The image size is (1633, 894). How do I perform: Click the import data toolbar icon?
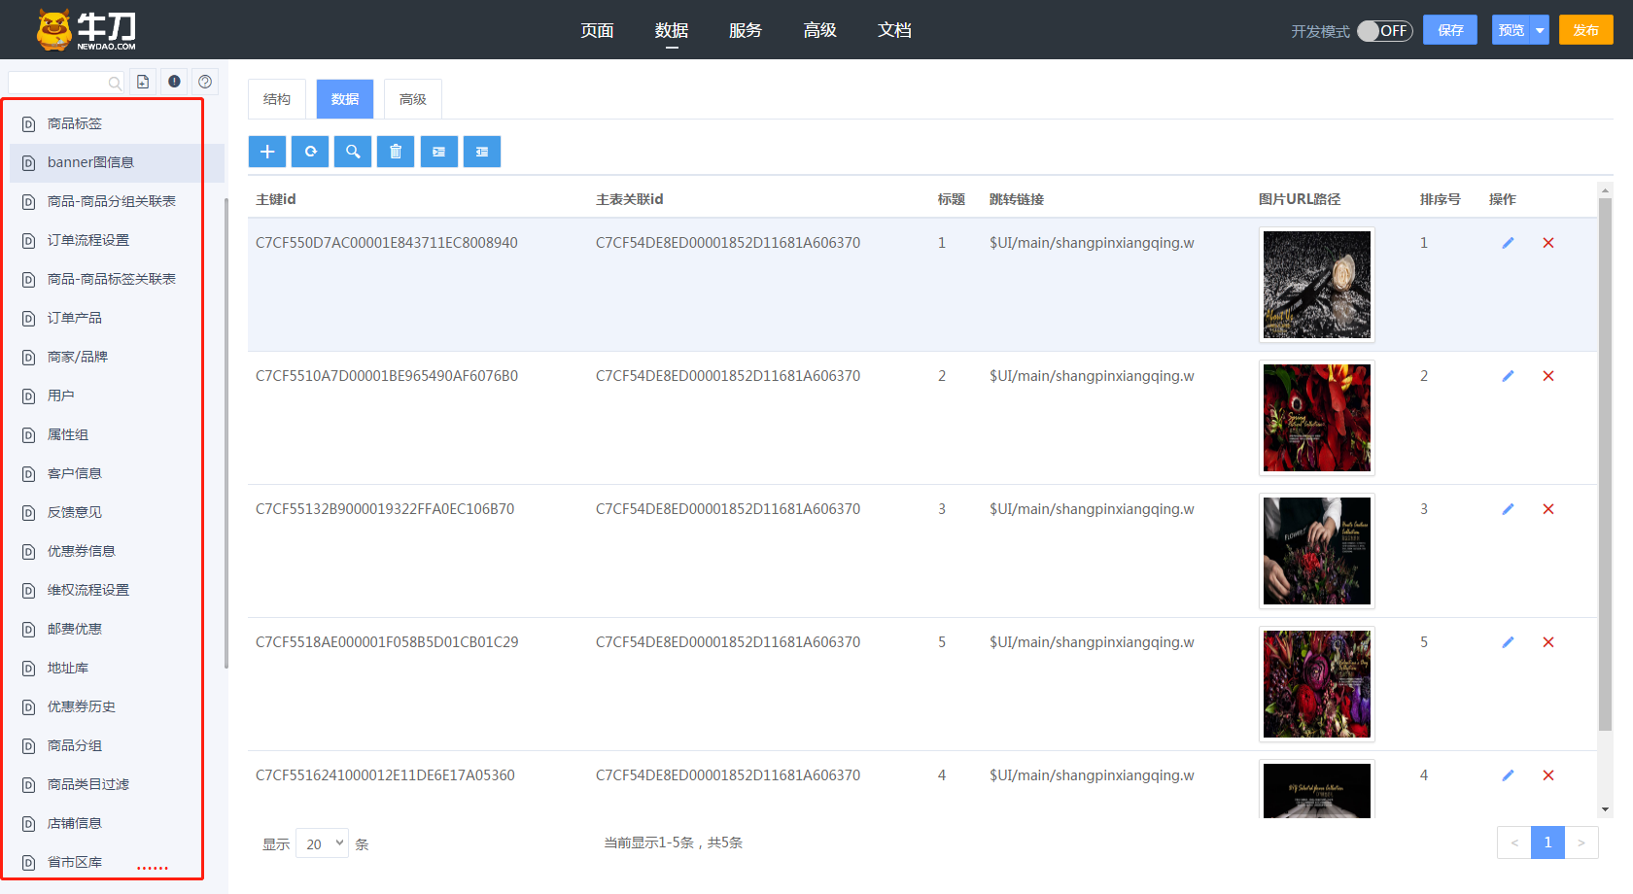tap(439, 152)
